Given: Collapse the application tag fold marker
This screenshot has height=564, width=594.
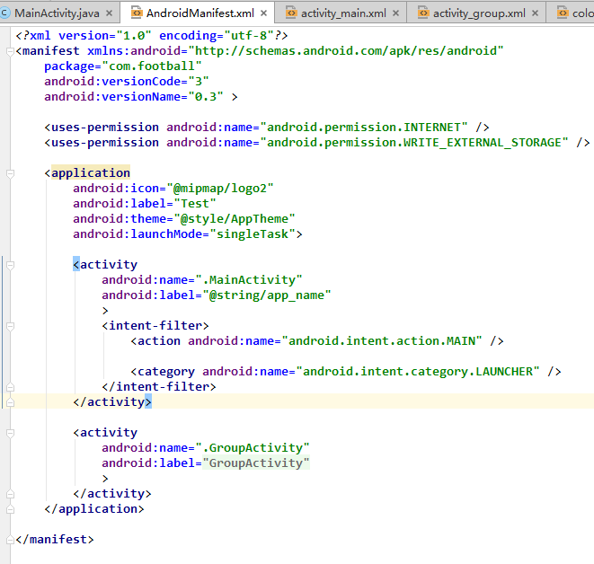Looking at the screenshot, I should point(10,173).
